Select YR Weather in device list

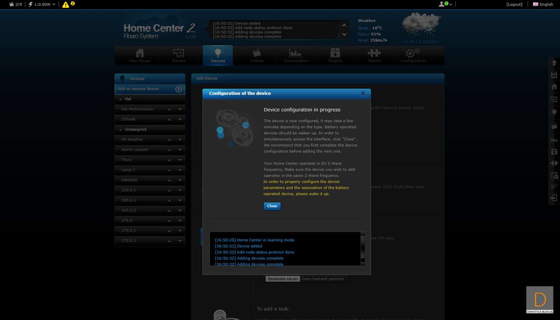pyautogui.click(x=132, y=140)
